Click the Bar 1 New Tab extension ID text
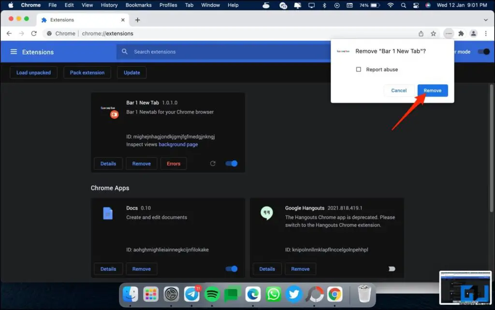Screen dimensions: 495x310 171,137
